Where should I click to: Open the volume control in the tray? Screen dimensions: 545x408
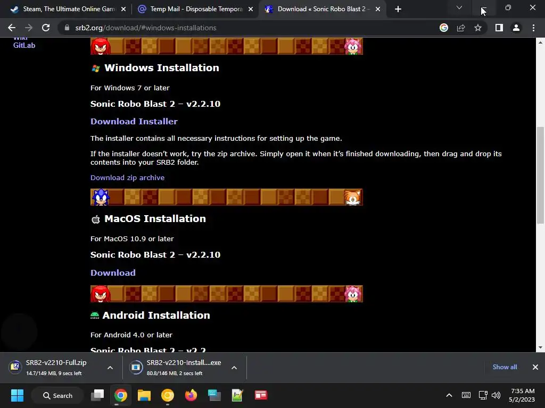[x=496, y=395]
